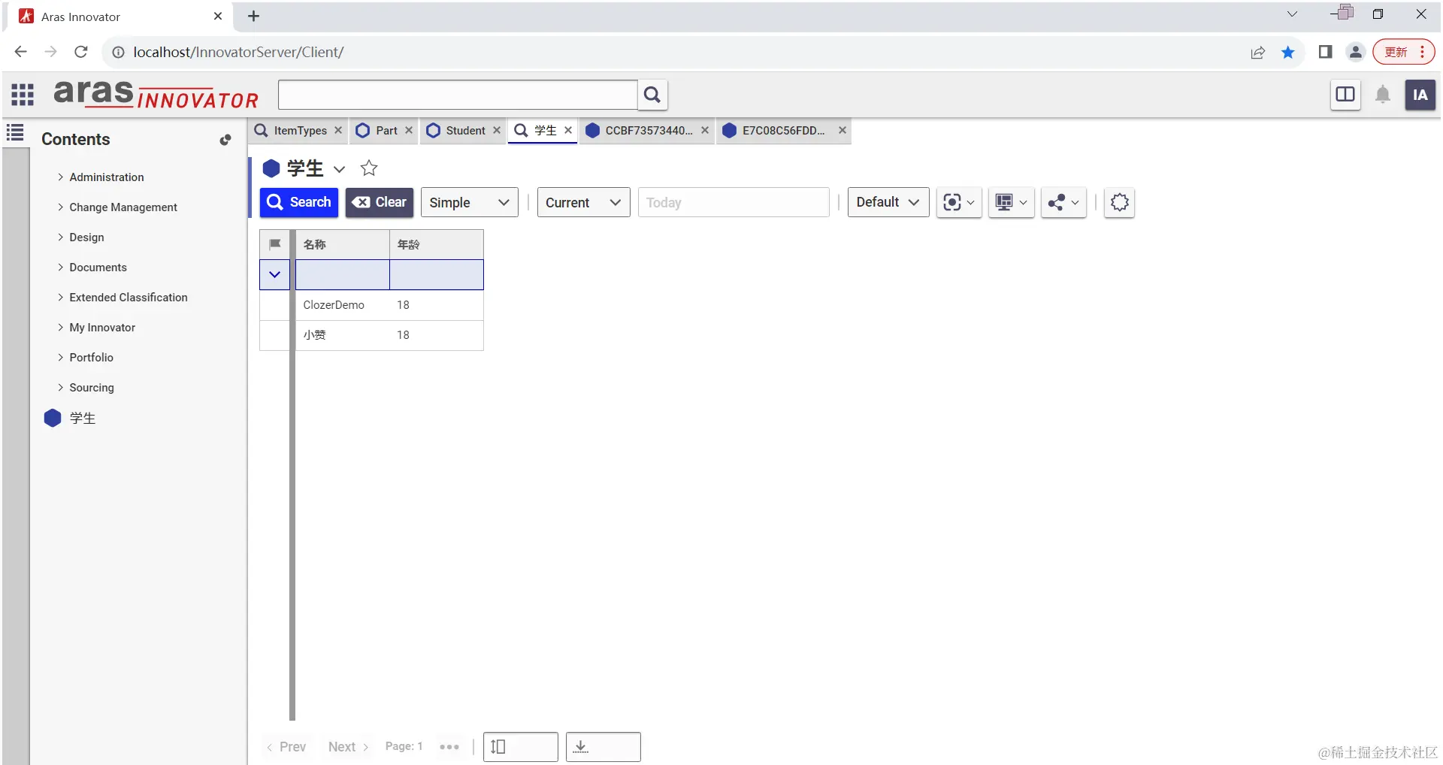Open the browser side panel icon
Viewport: 1443px width, 765px height.
1326,52
